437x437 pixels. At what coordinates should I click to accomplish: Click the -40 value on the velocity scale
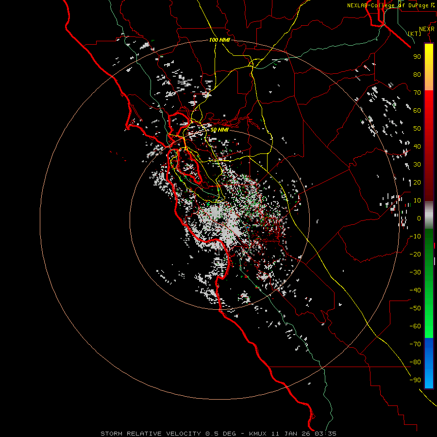pyautogui.click(x=415, y=290)
